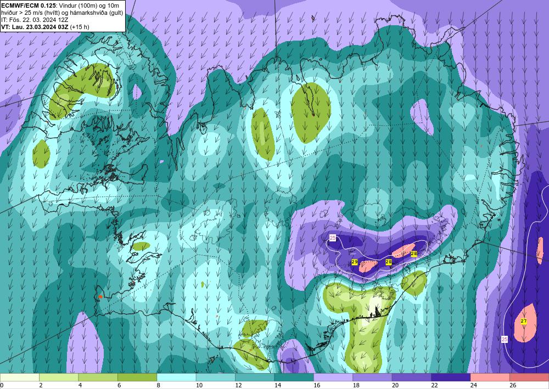Click the legend scale value '16'
549x389 pixels.
(x=317, y=386)
